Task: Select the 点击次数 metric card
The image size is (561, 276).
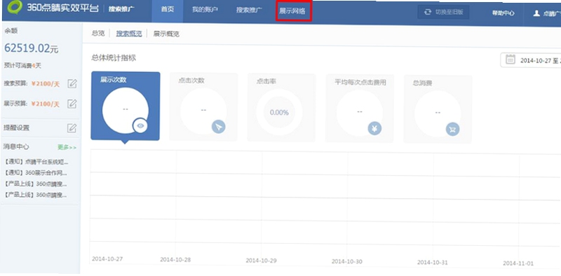Action: (203, 107)
